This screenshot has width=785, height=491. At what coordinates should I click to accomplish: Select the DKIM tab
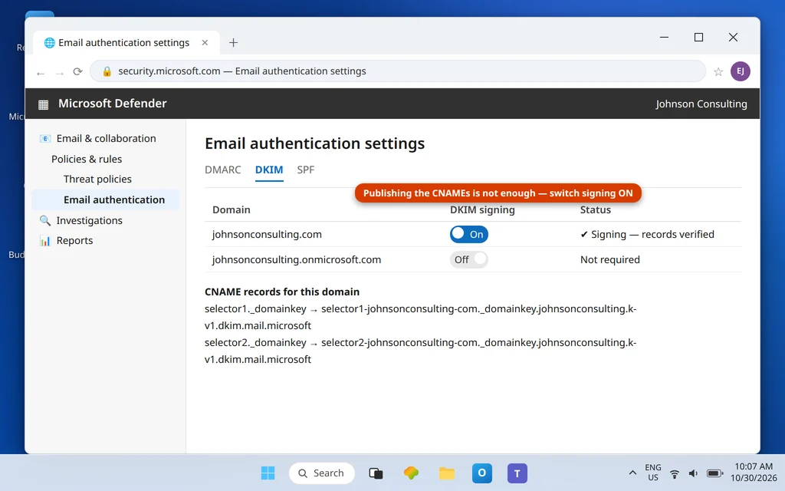click(x=269, y=170)
